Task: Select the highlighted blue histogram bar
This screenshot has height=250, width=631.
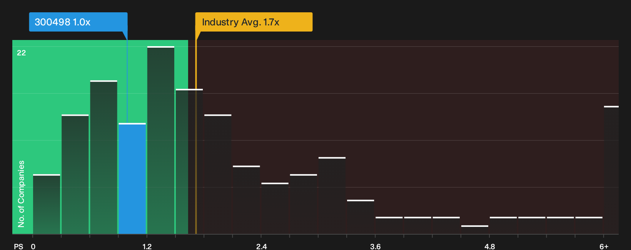Action: tap(132, 178)
